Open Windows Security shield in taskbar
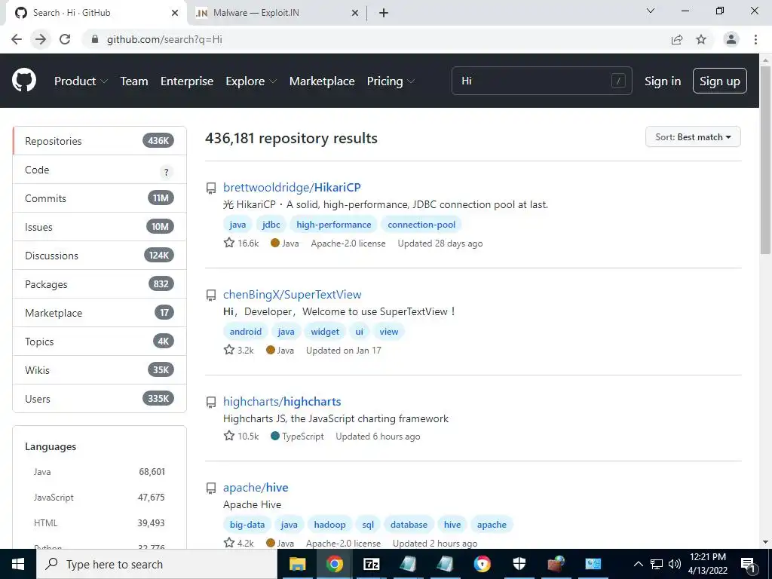 tap(519, 564)
